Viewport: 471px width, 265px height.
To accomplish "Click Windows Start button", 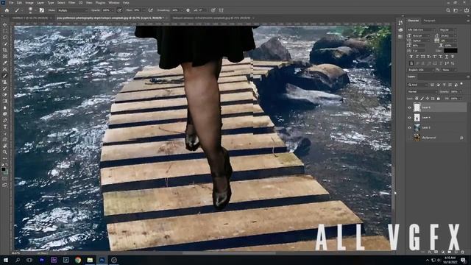I will tap(6, 260).
